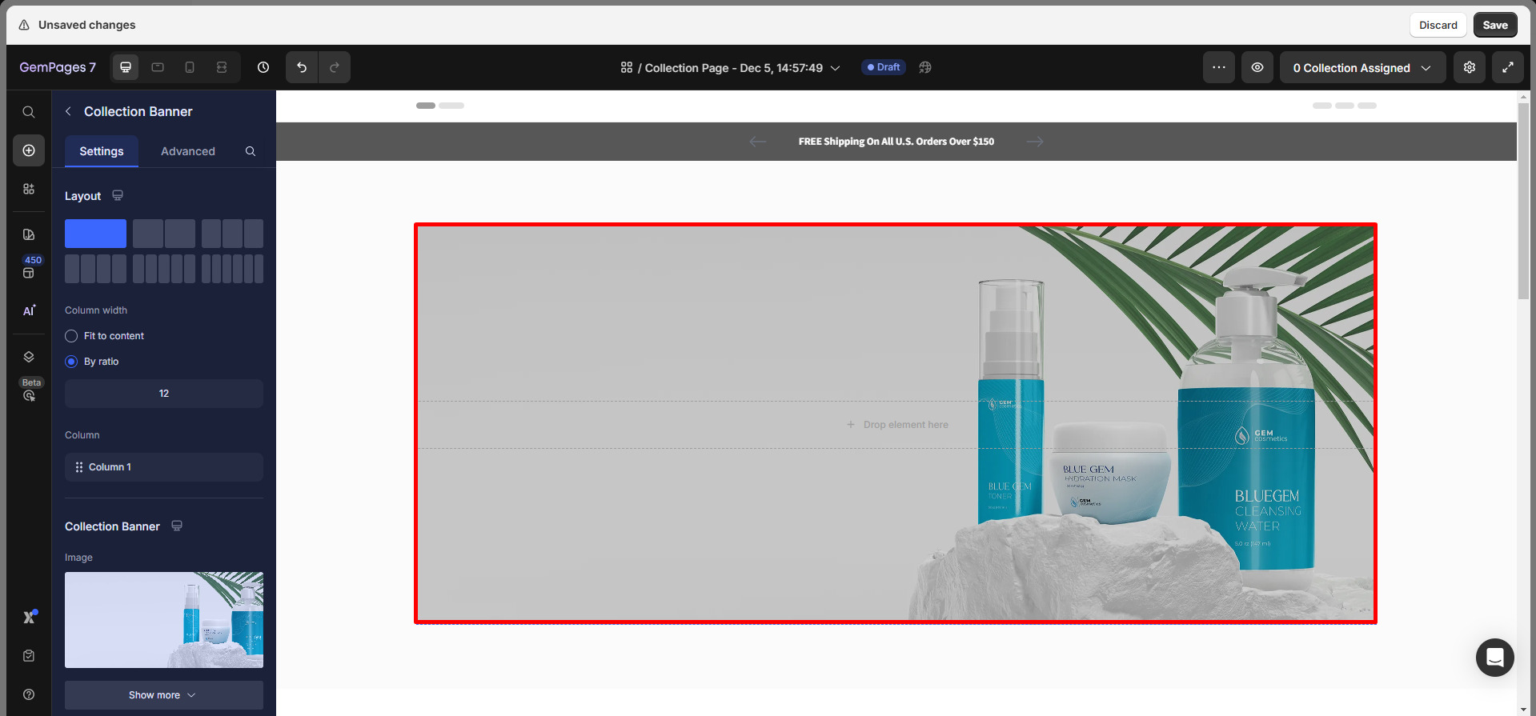This screenshot has width=1536, height=716.
Task: Select the Settings tab
Action: pos(102,151)
